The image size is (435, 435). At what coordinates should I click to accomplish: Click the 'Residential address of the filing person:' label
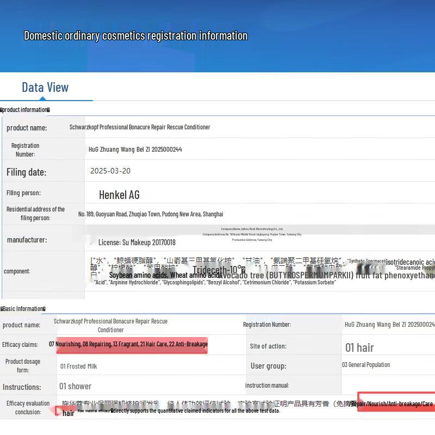(35, 213)
